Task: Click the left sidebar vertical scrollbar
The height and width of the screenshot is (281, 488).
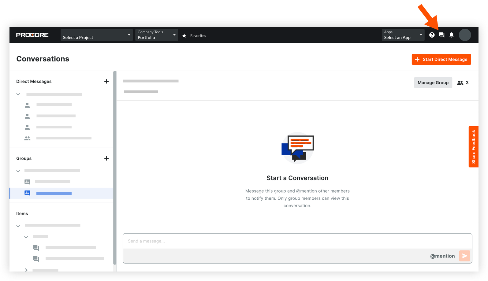Action: [115, 168]
